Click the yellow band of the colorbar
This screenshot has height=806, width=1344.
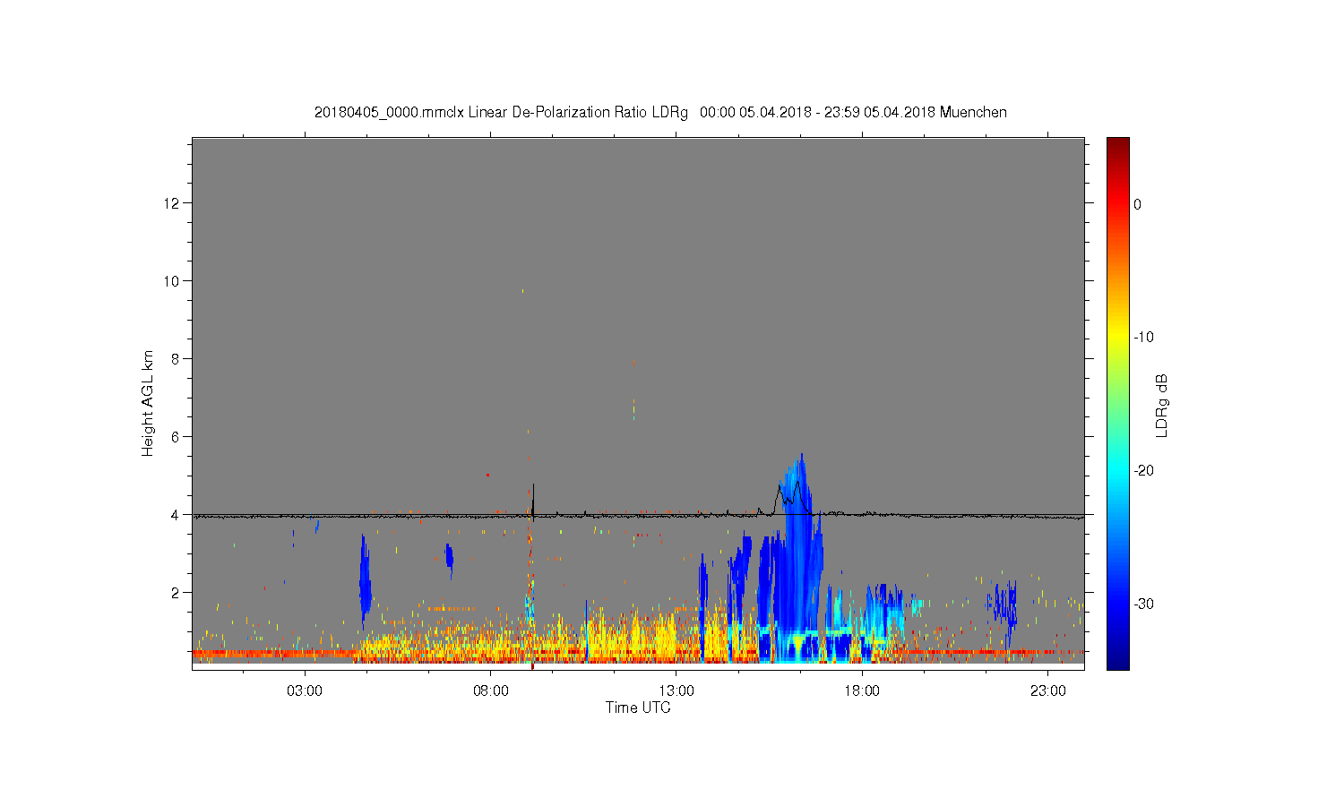click(x=1118, y=338)
